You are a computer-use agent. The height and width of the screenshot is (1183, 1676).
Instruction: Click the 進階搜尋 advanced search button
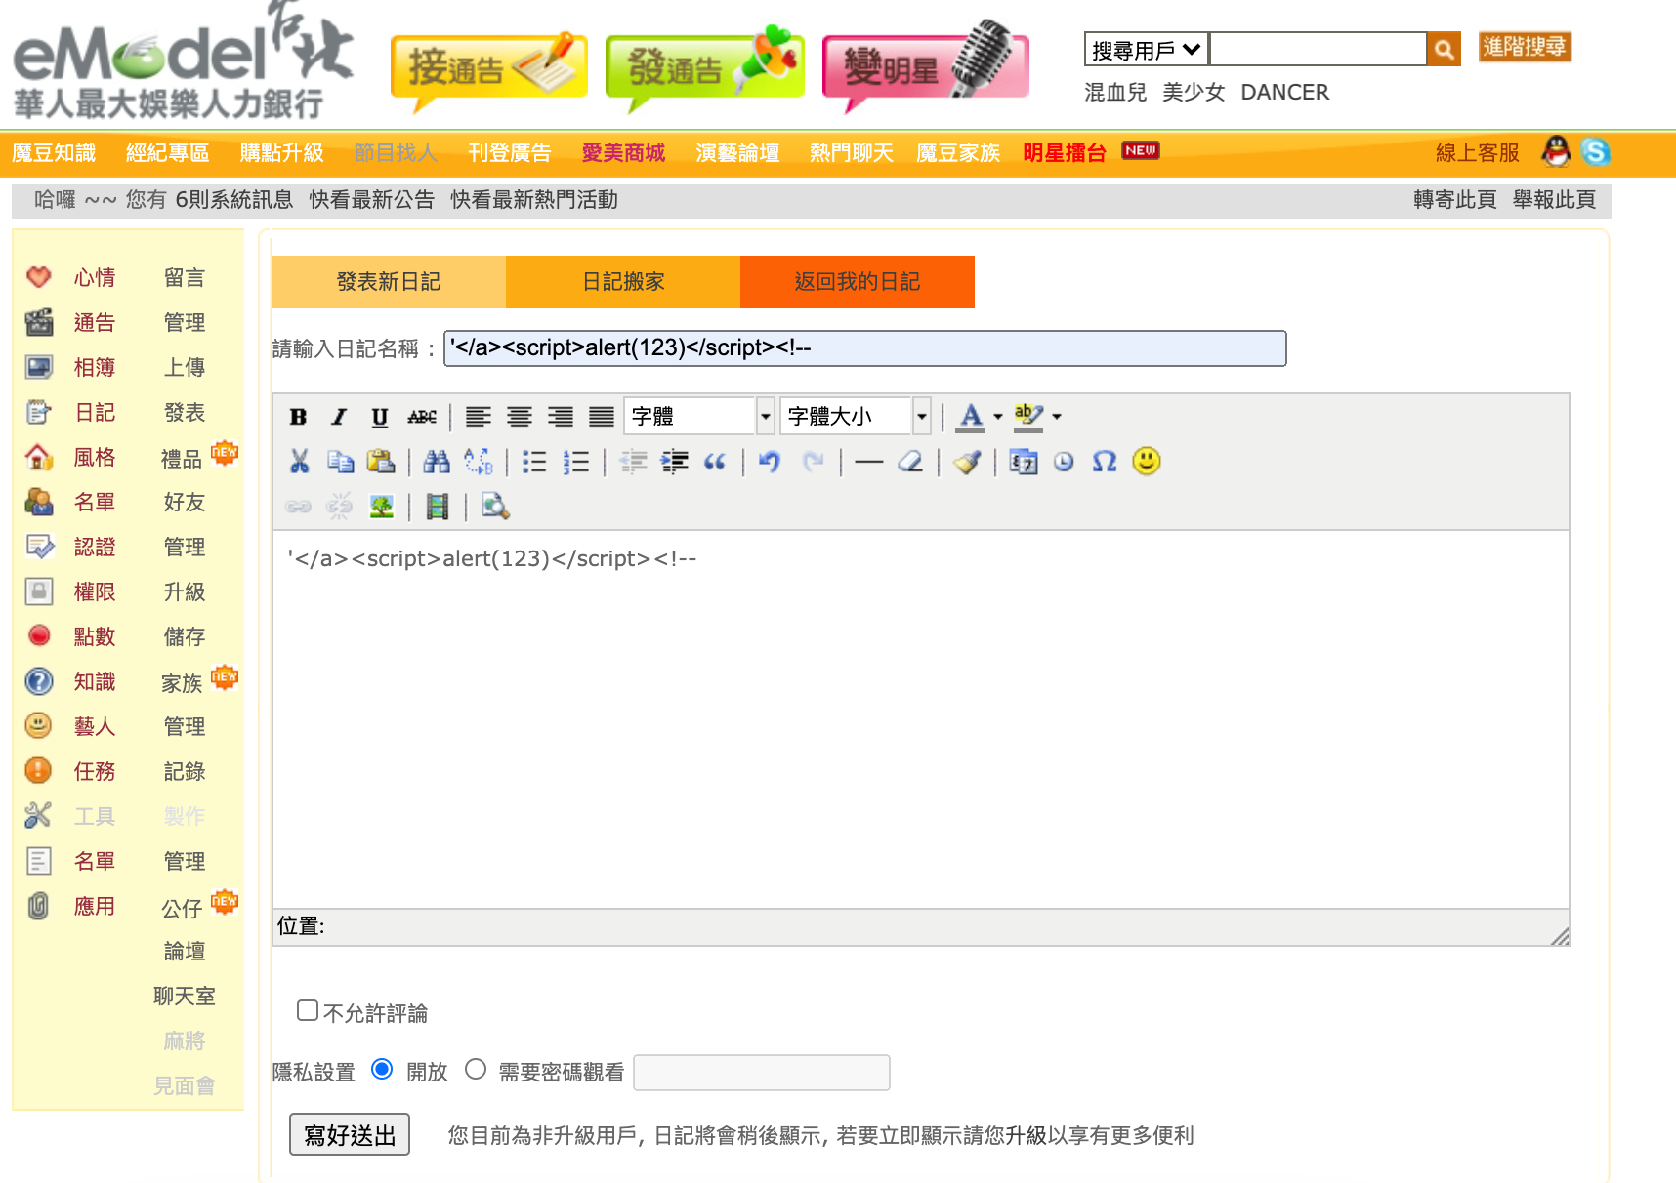point(1525,47)
